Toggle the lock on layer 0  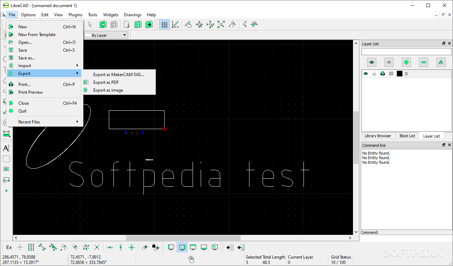coord(374,74)
